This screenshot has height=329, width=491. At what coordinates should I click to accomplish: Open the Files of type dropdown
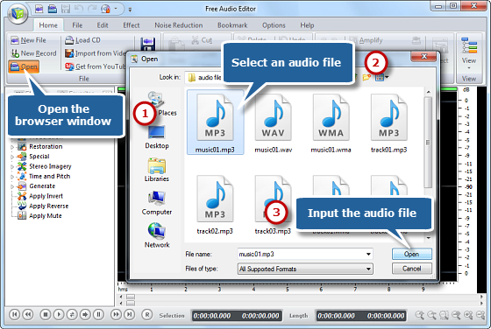coord(305,269)
